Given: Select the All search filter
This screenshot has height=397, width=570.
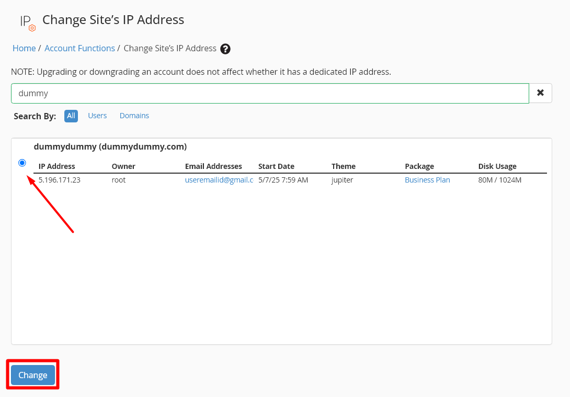Looking at the screenshot, I should 71,116.
